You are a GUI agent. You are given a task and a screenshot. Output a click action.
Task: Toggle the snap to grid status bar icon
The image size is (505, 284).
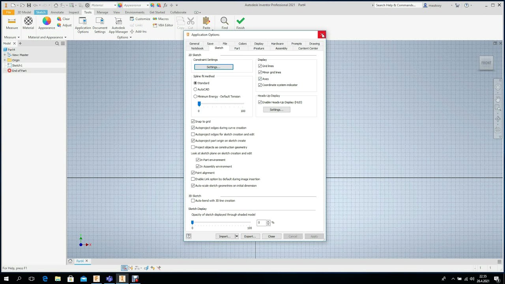coord(124,268)
